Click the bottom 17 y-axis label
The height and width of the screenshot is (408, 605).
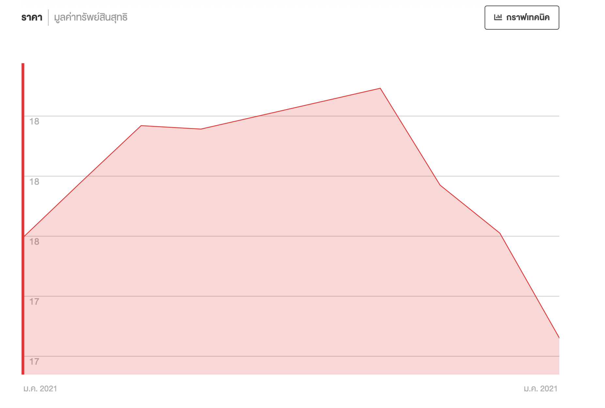pos(34,362)
